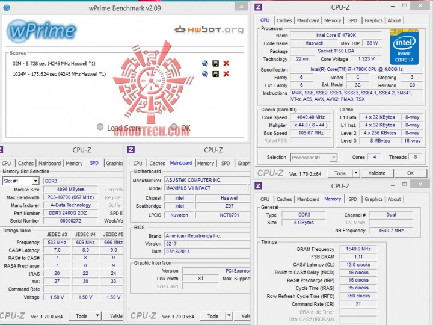Delete the 32M score with red X
433x325 pixels.
(x=226, y=64)
